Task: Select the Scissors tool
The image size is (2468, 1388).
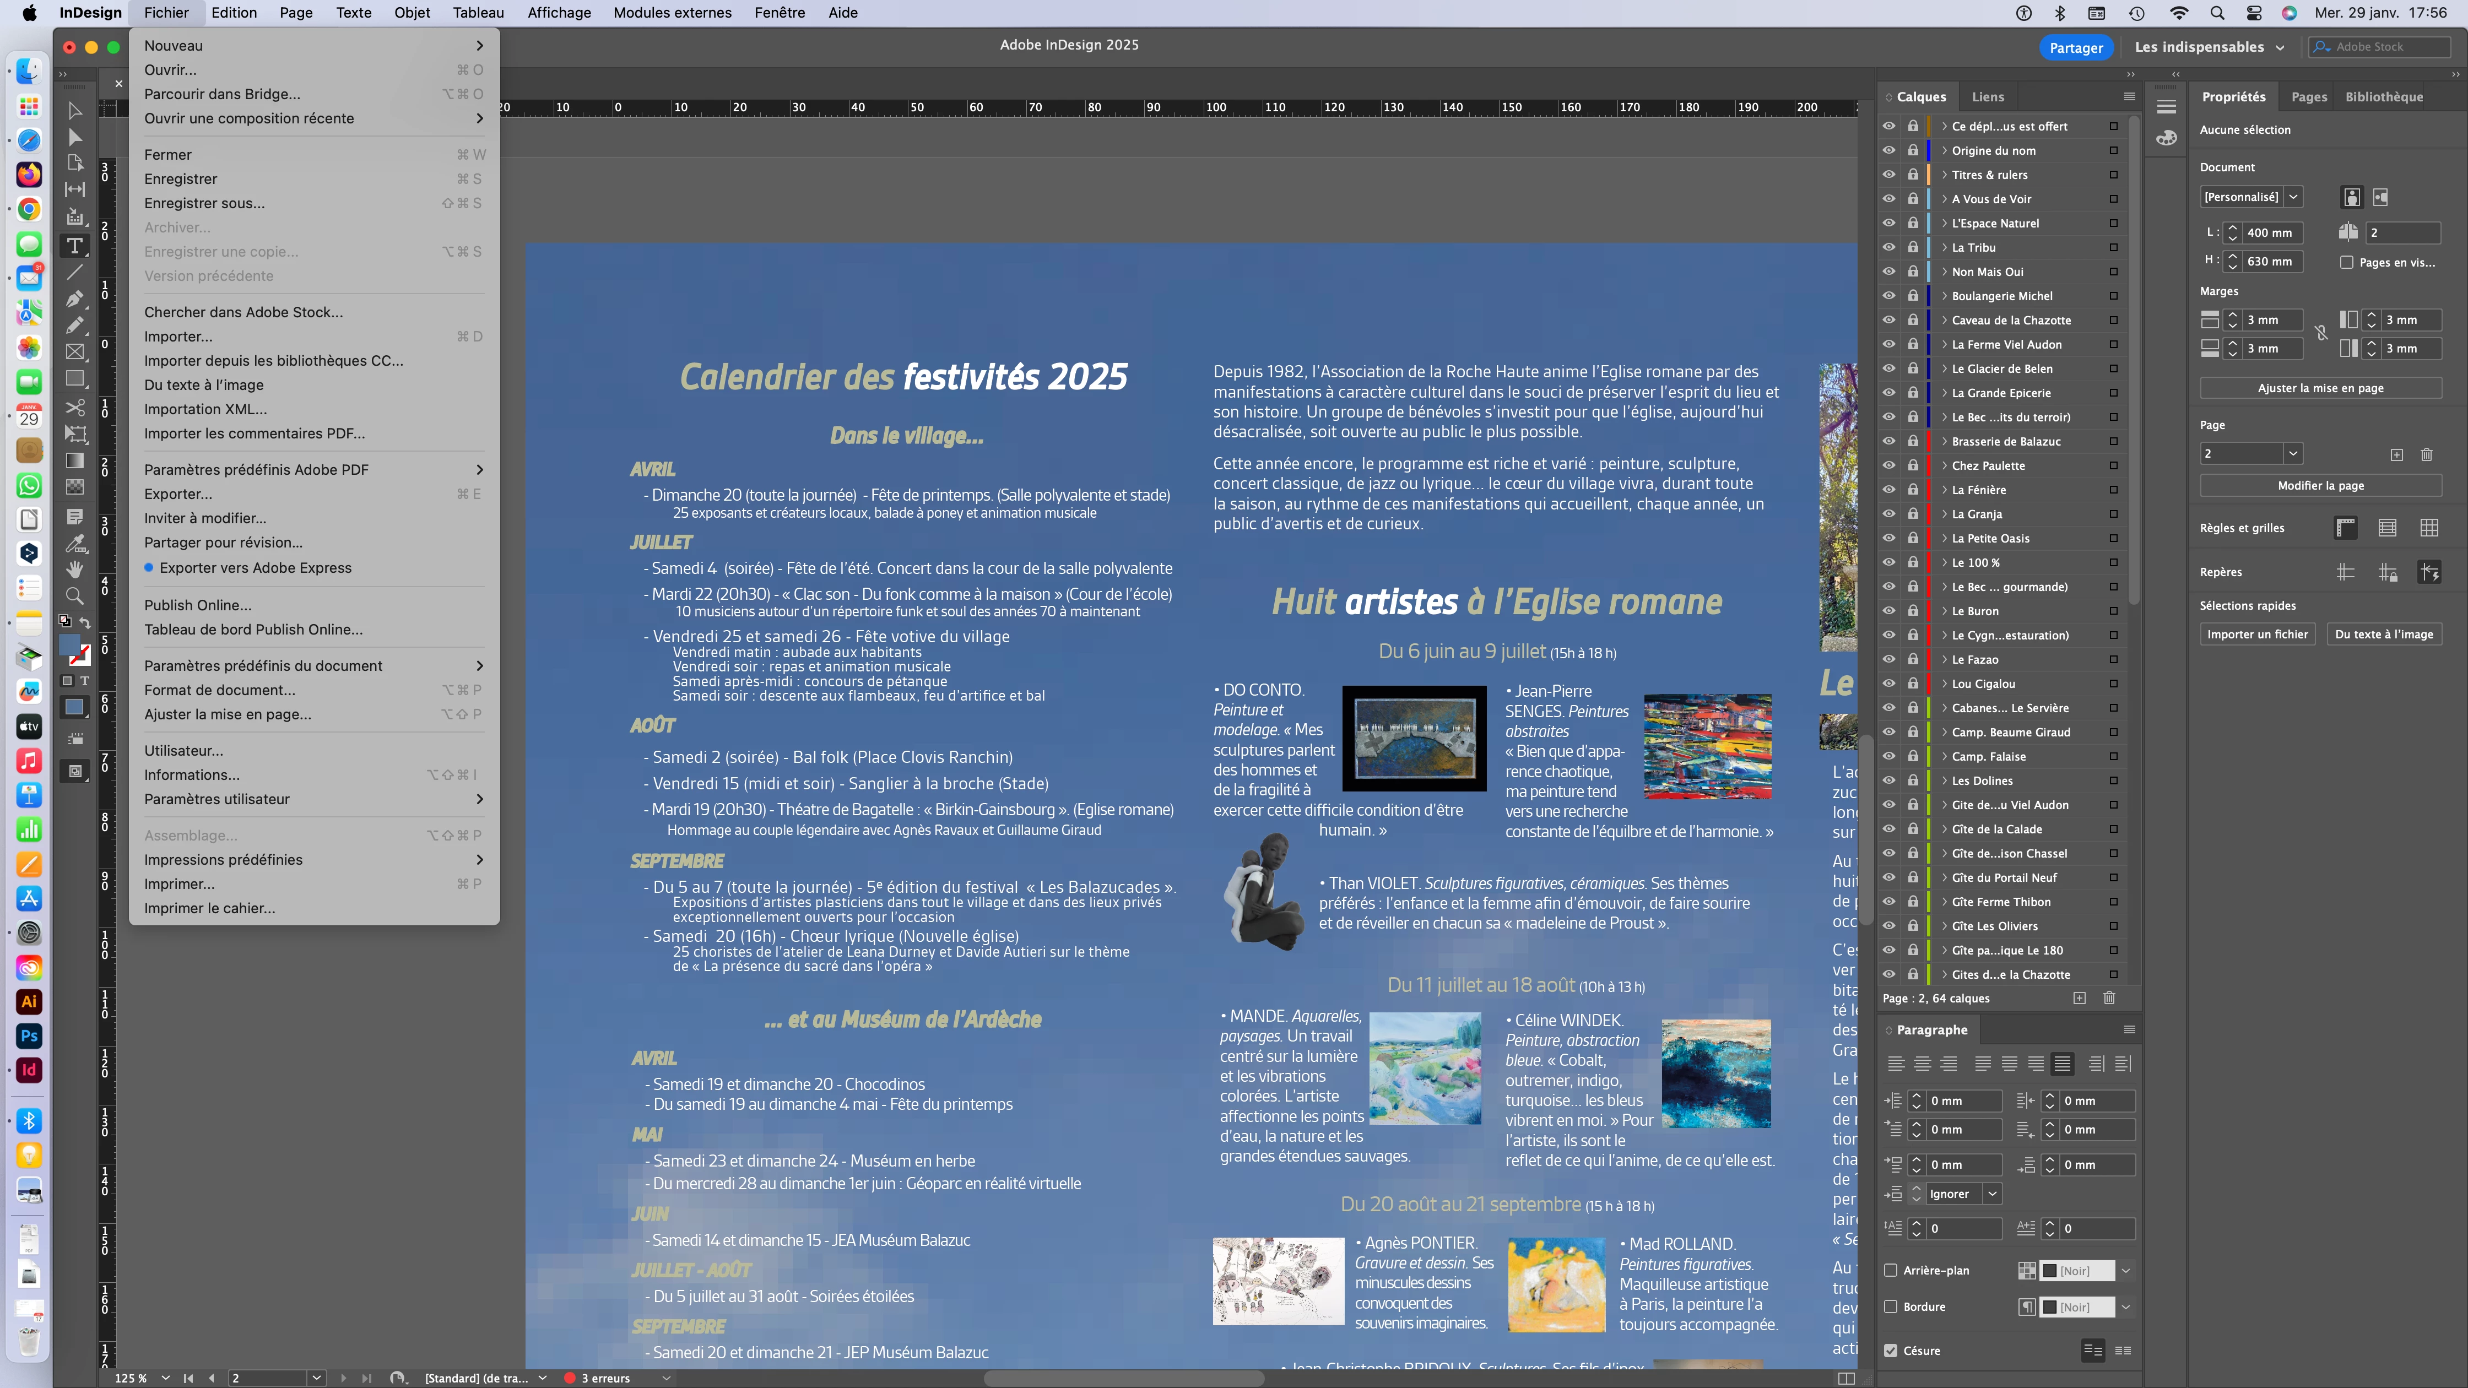Action: (x=75, y=407)
